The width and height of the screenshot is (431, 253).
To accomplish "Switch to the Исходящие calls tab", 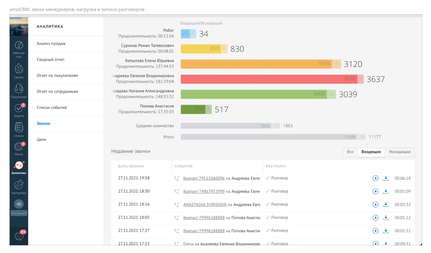I will click(x=400, y=152).
